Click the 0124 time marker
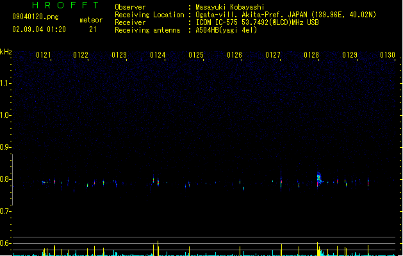This screenshot has width=403, height=256. click(158, 55)
